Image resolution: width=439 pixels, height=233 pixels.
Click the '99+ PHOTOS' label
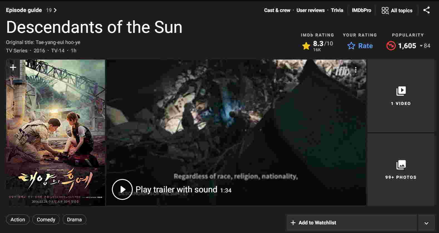(x=401, y=177)
